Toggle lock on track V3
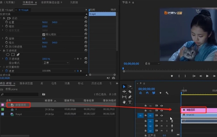 tap(146, 106)
